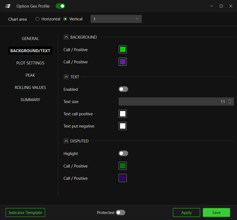The width and height of the screenshot is (237, 220).
Task: Open the bright green background color swatch
Action: (x=122, y=49)
